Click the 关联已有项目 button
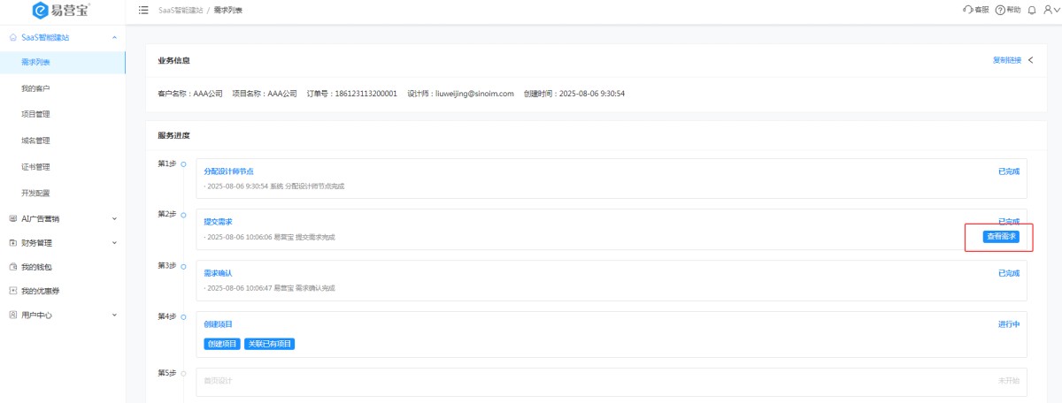 click(x=269, y=344)
